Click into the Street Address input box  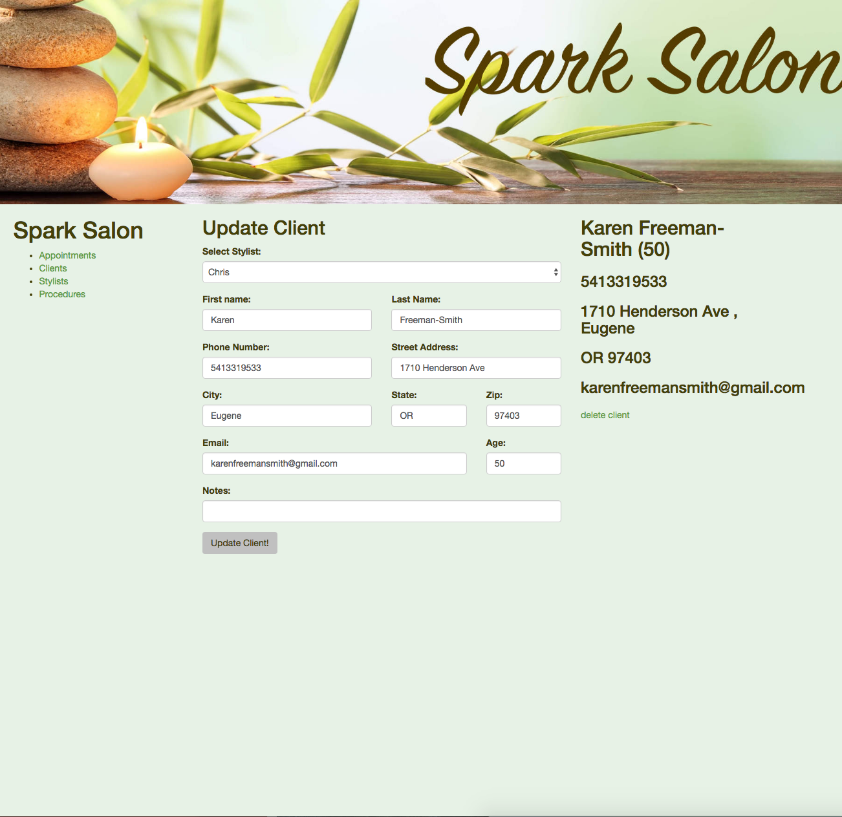coord(476,368)
